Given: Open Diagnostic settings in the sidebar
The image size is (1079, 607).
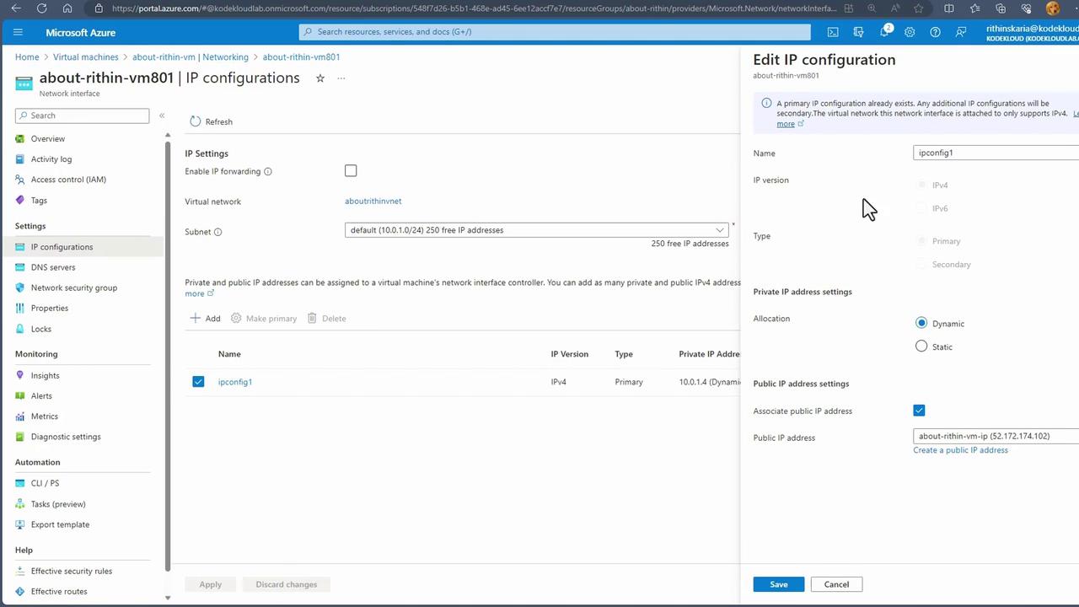Looking at the screenshot, I should coord(66,437).
